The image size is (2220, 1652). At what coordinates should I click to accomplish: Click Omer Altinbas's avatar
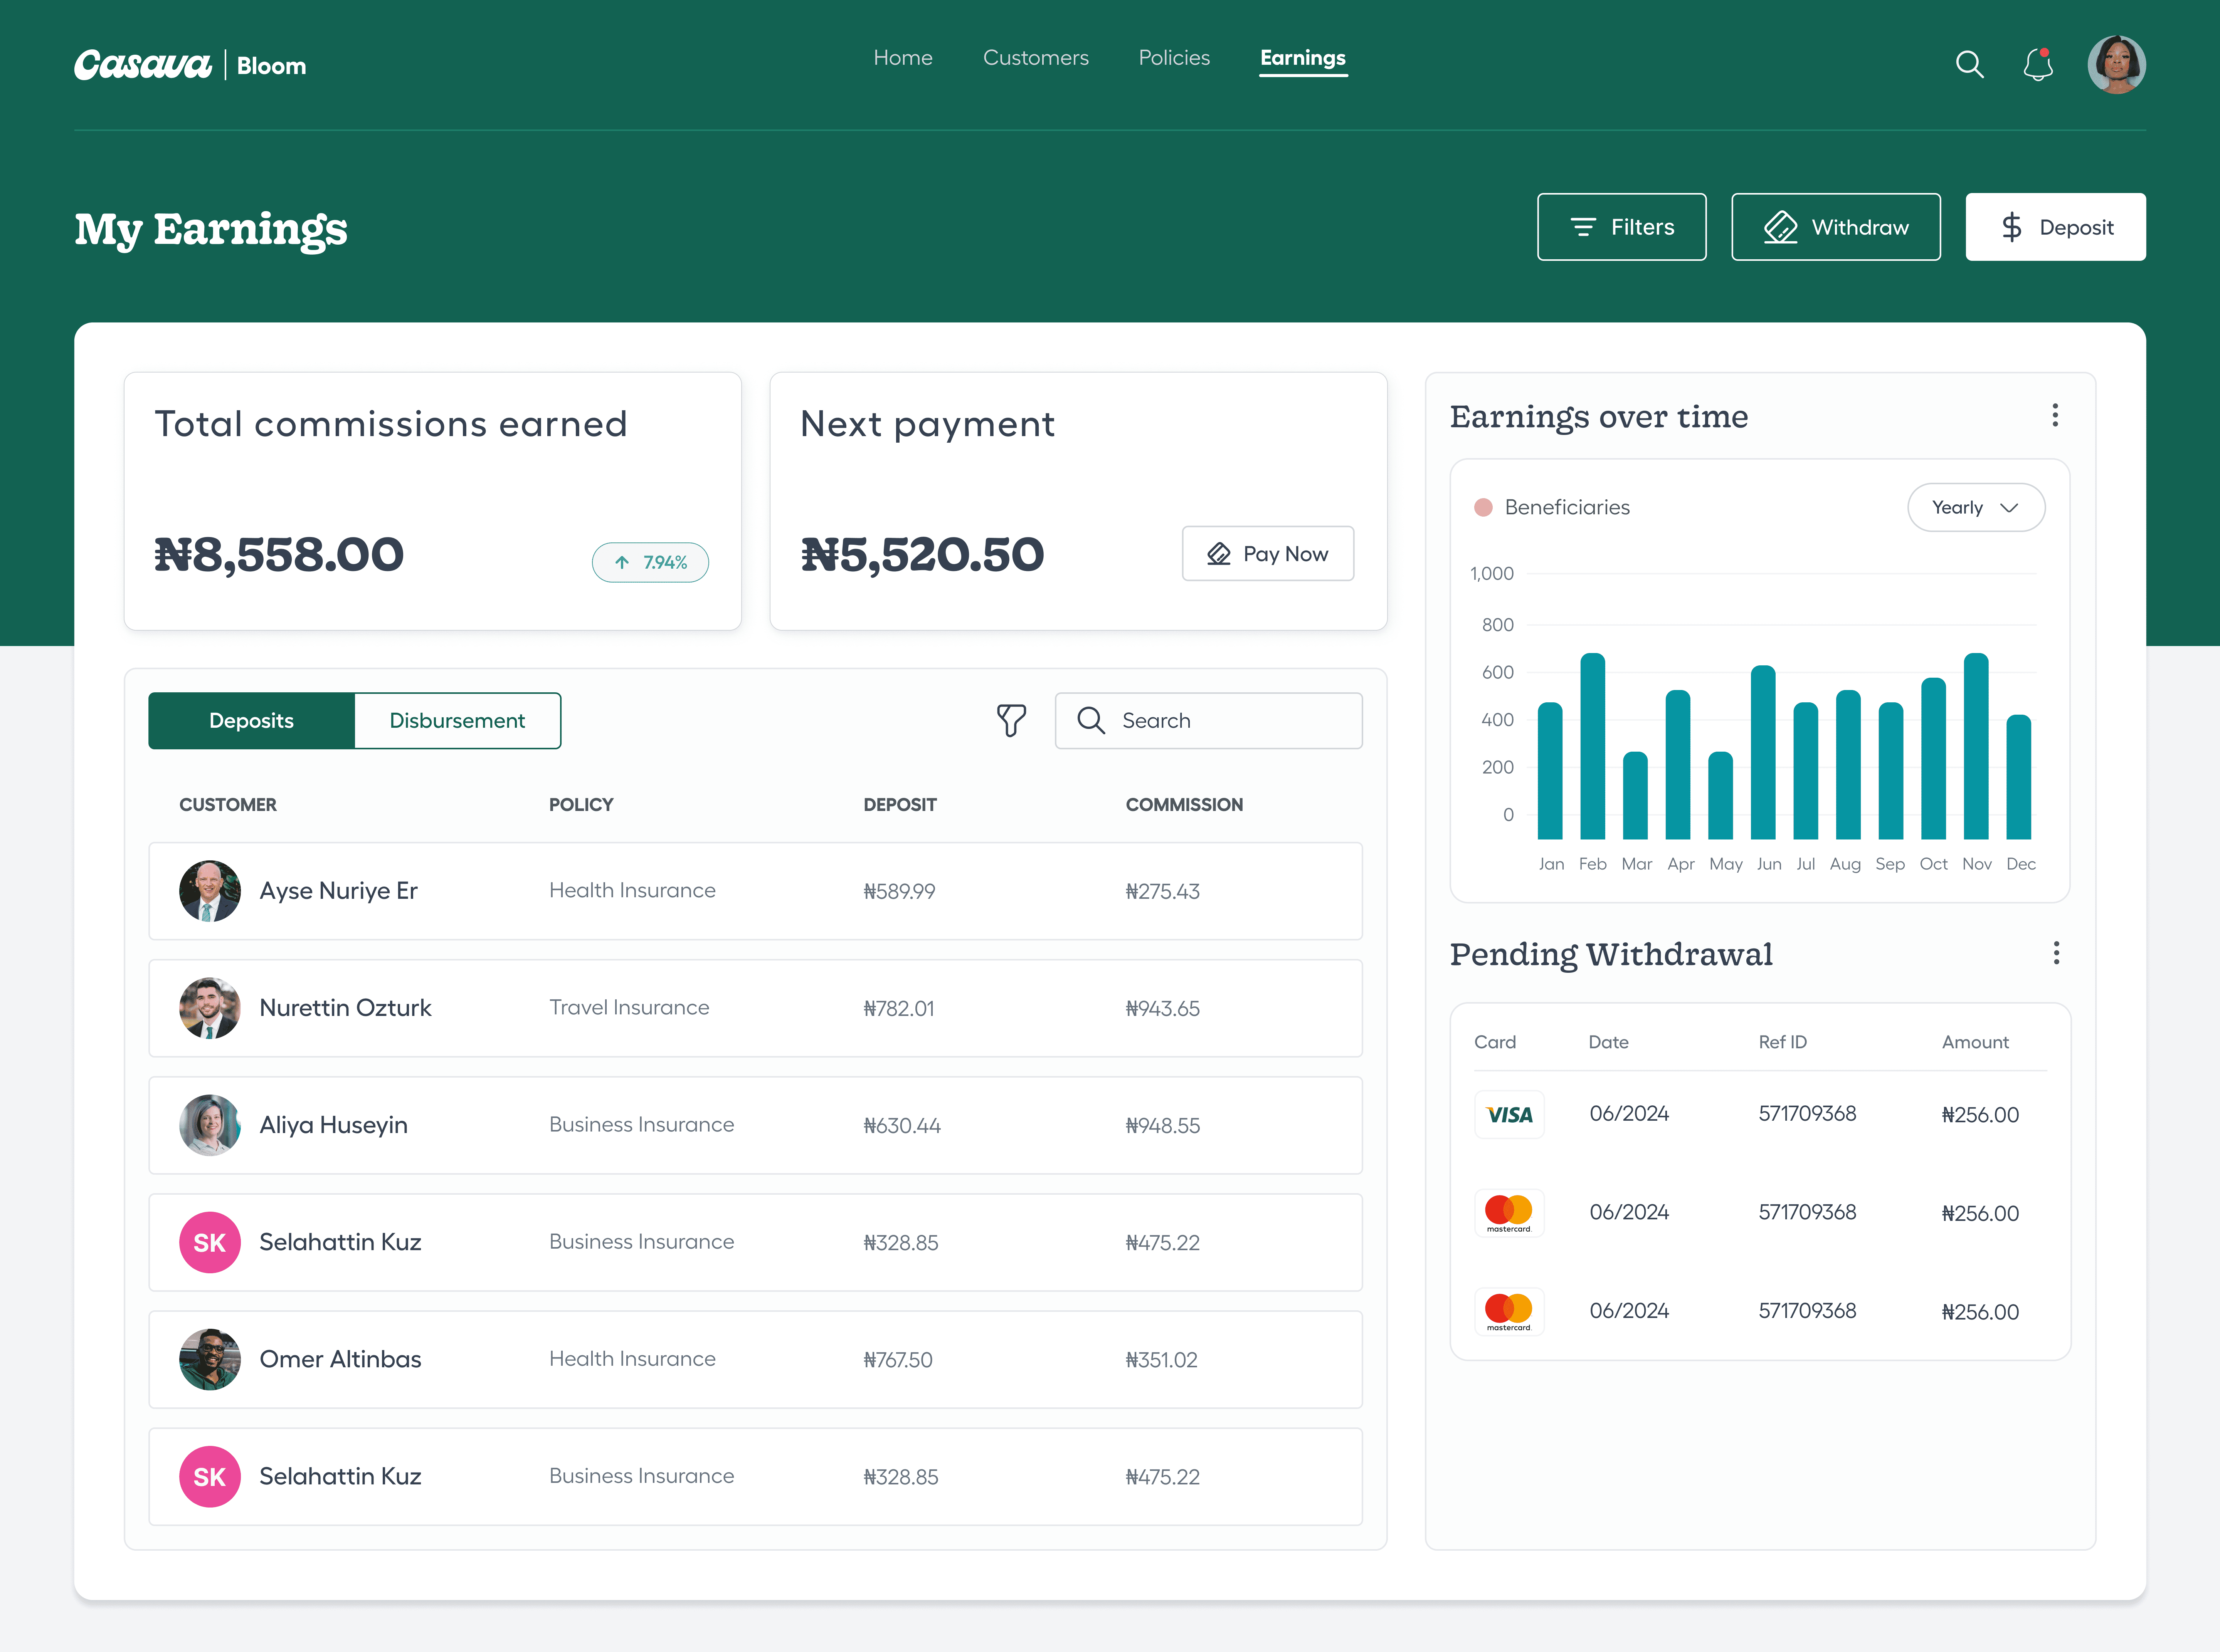[x=209, y=1359]
